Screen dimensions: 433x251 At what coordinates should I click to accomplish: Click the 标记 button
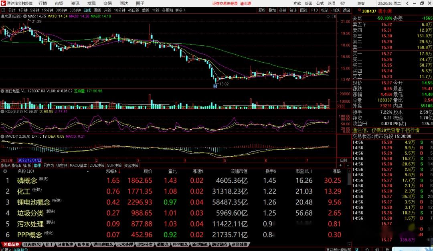[x=325, y=10]
